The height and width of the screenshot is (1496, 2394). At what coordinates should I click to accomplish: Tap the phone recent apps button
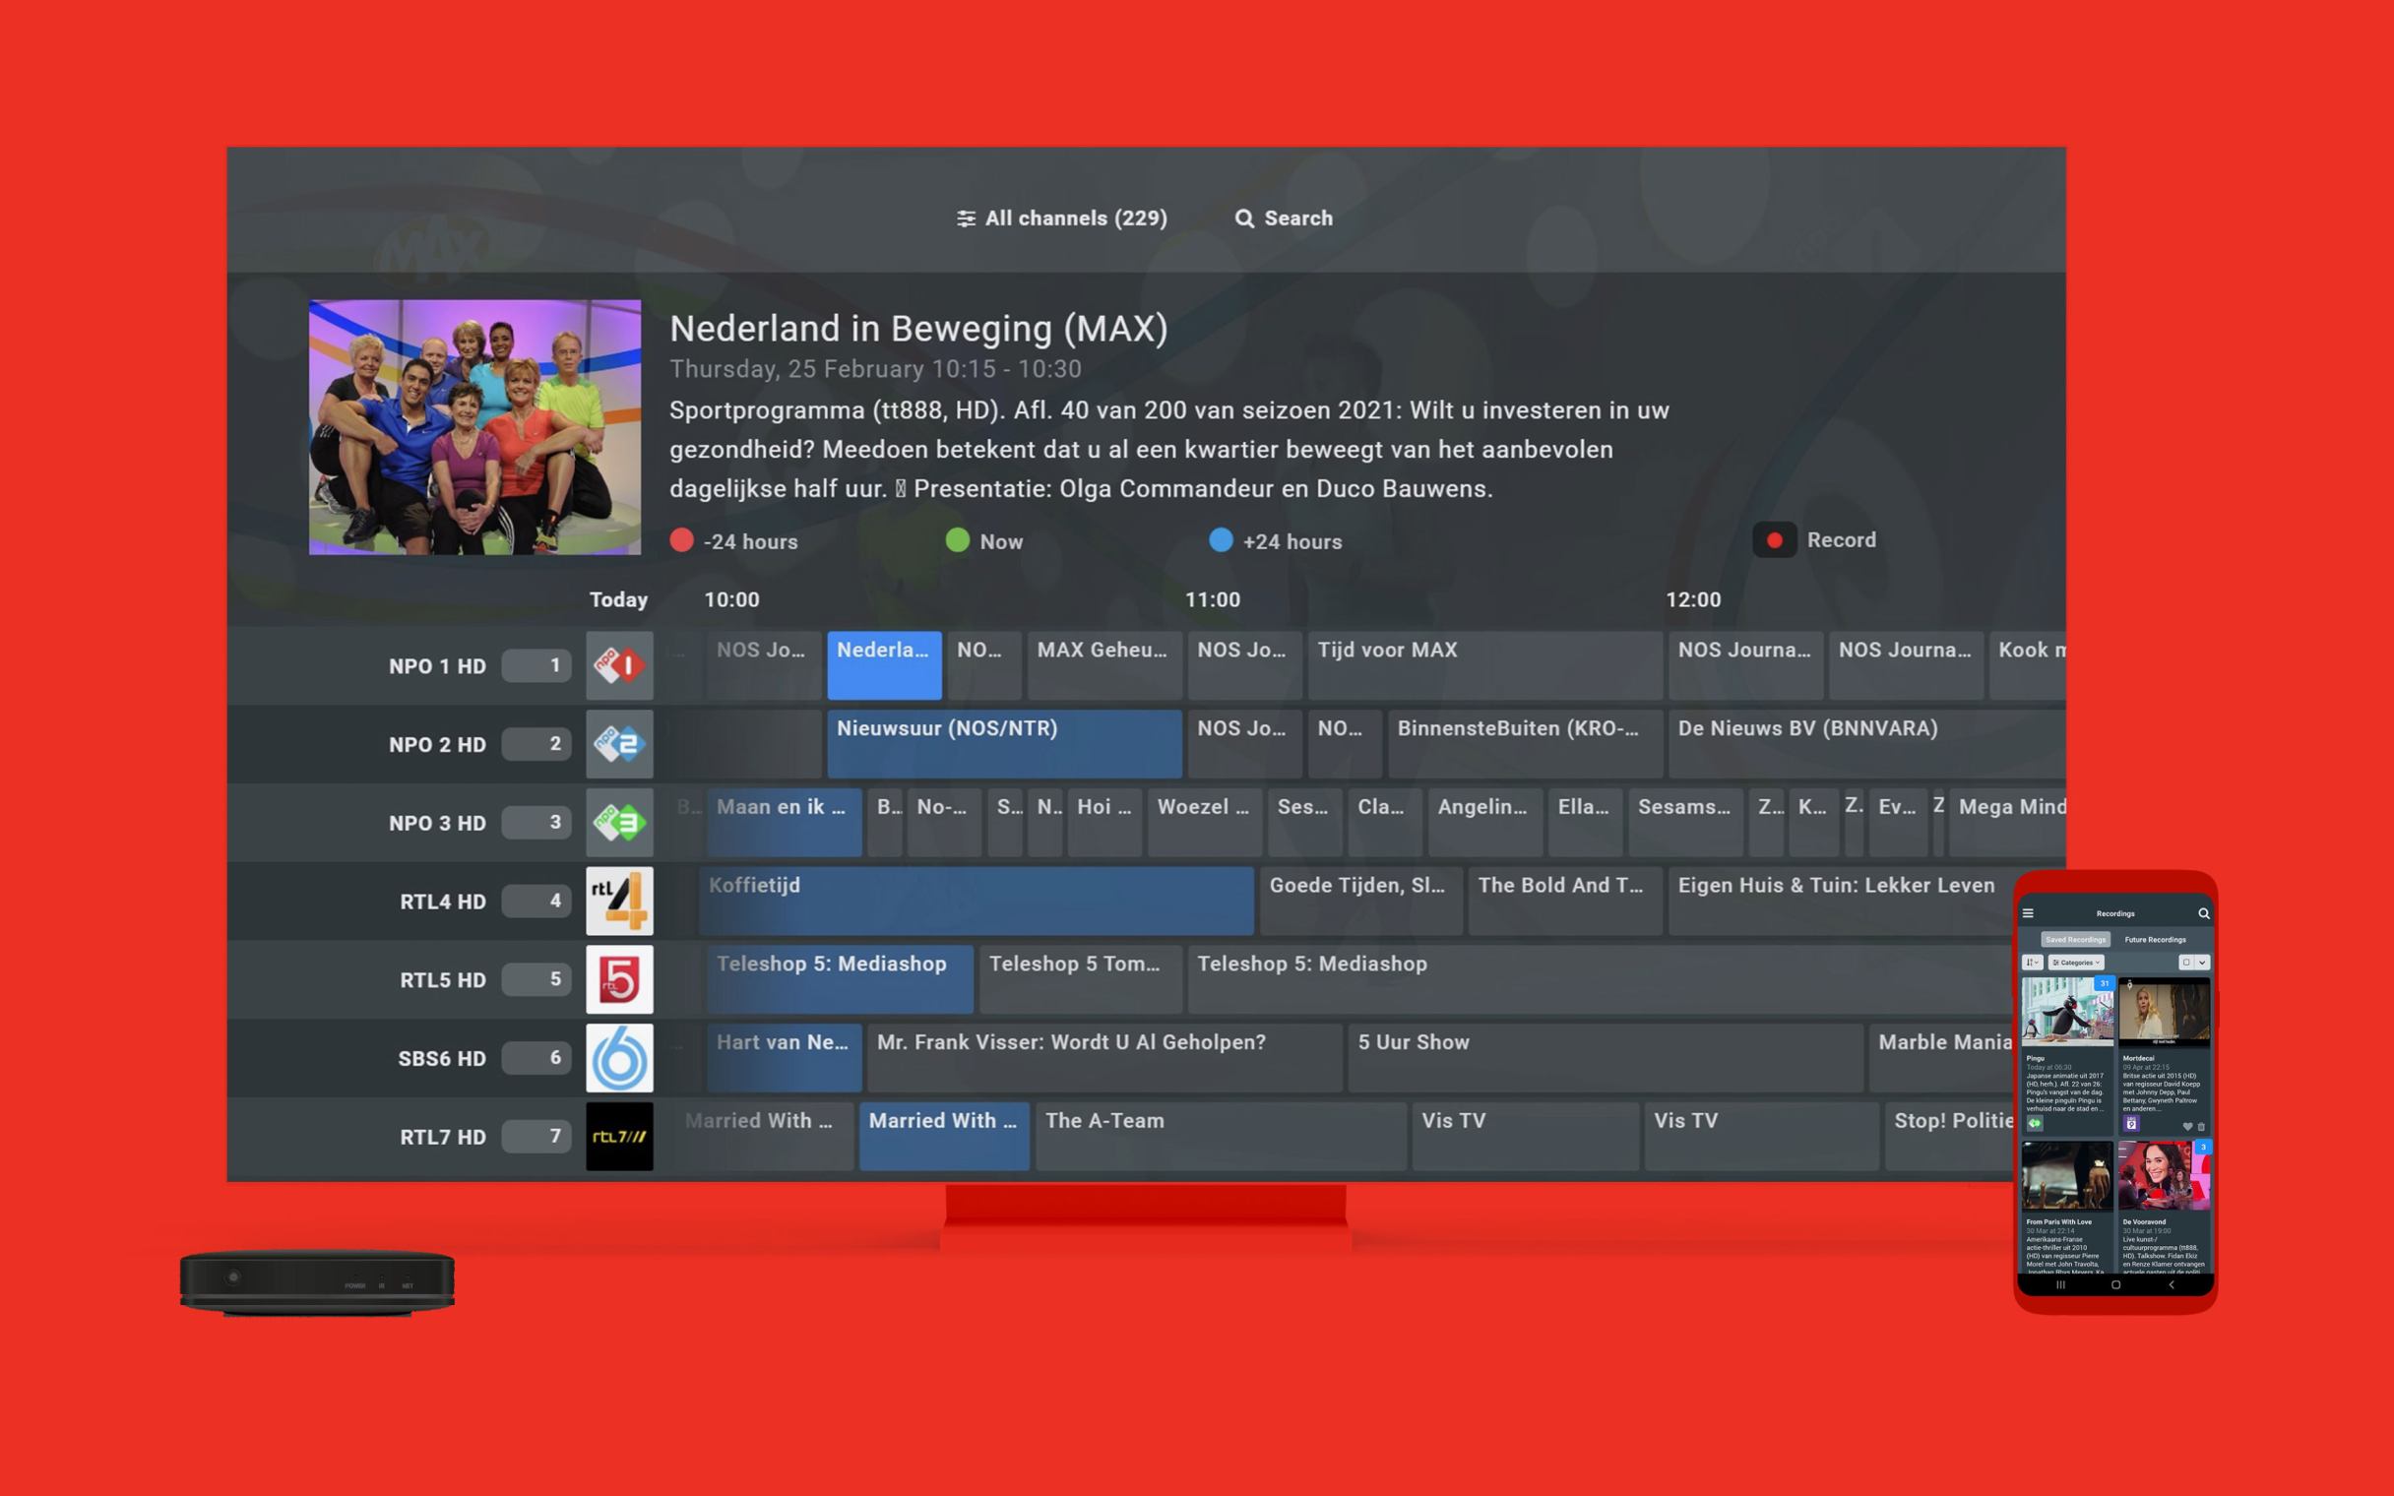[2060, 1284]
